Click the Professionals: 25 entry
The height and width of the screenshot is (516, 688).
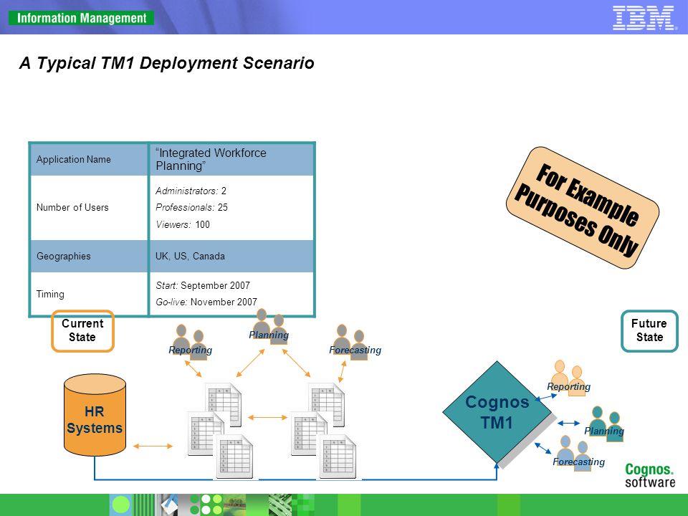192,208
